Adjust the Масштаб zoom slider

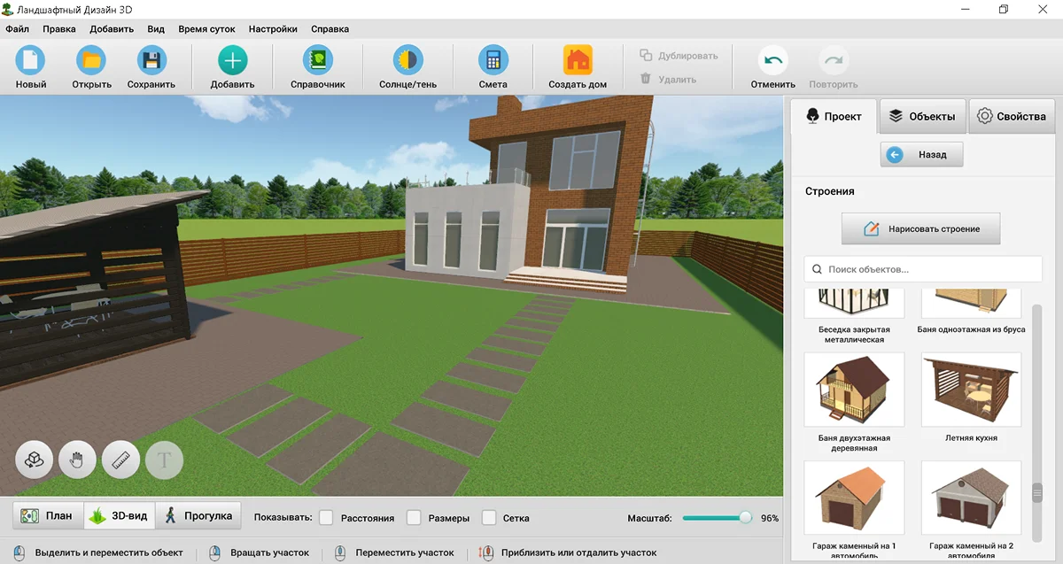[x=745, y=517]
